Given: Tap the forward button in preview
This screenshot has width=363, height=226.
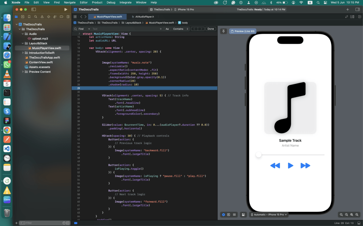Looking at the screenshot, I should pos(305,166).
